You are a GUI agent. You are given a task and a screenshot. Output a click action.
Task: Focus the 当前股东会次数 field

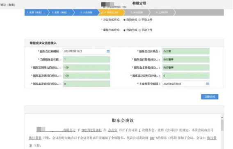coord(87,59)
